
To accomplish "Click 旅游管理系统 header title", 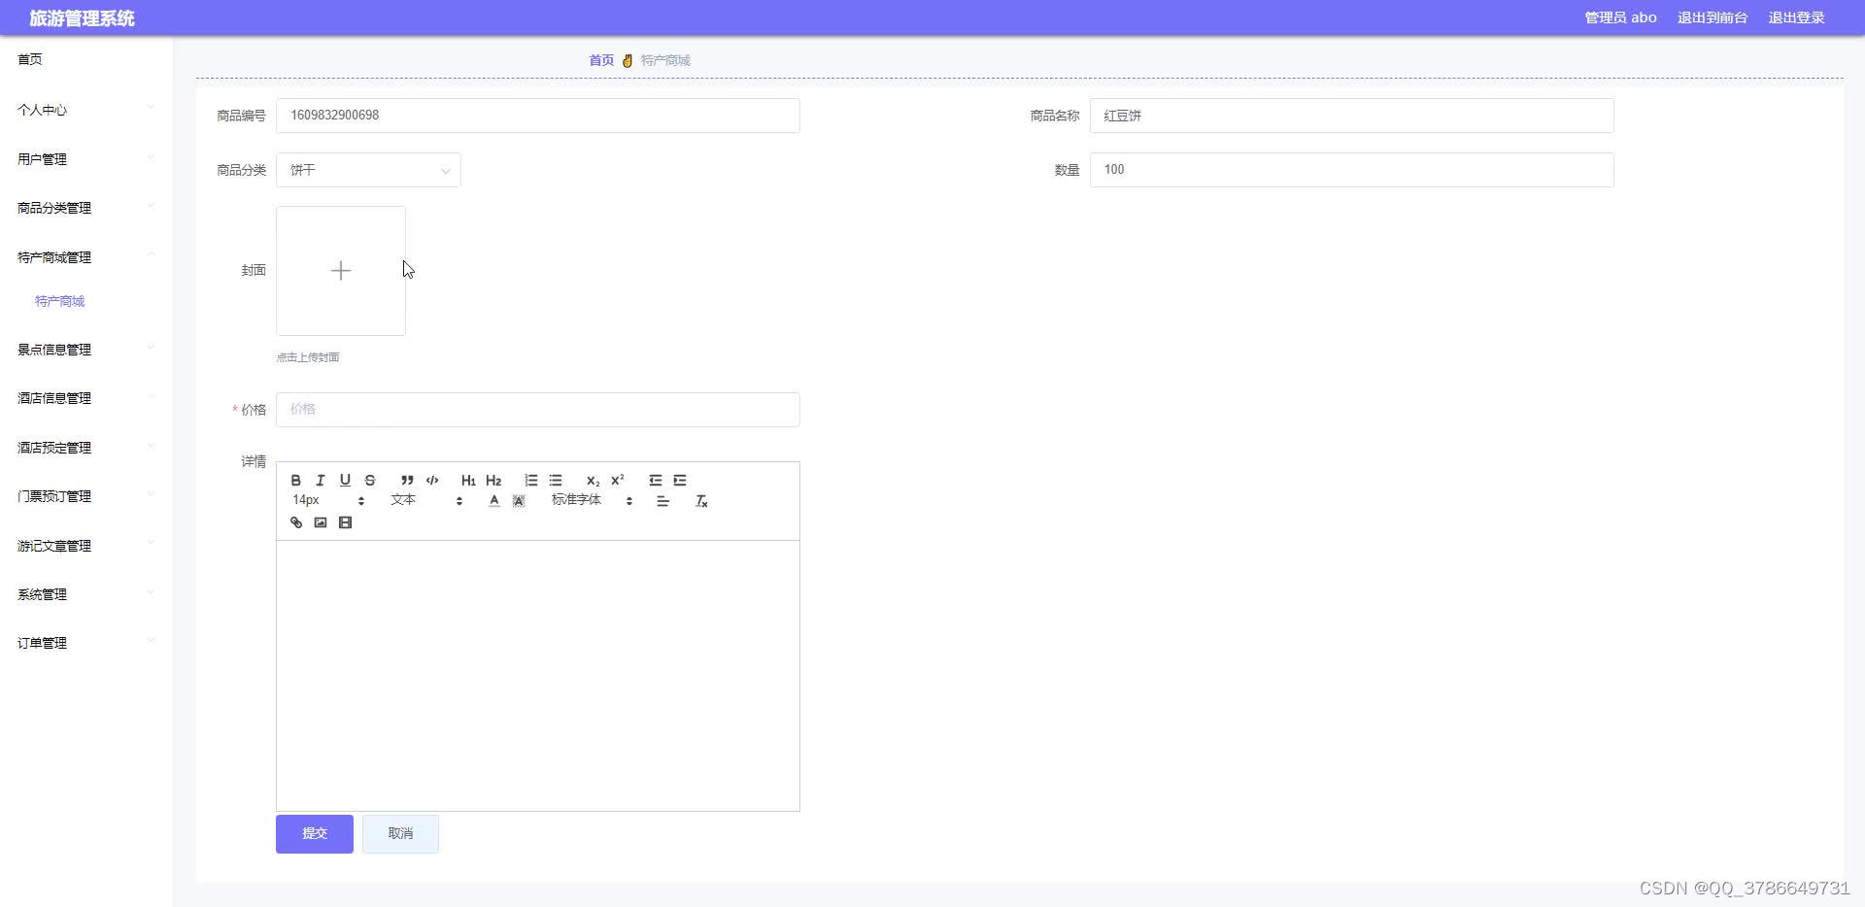I will click(82, 18).
